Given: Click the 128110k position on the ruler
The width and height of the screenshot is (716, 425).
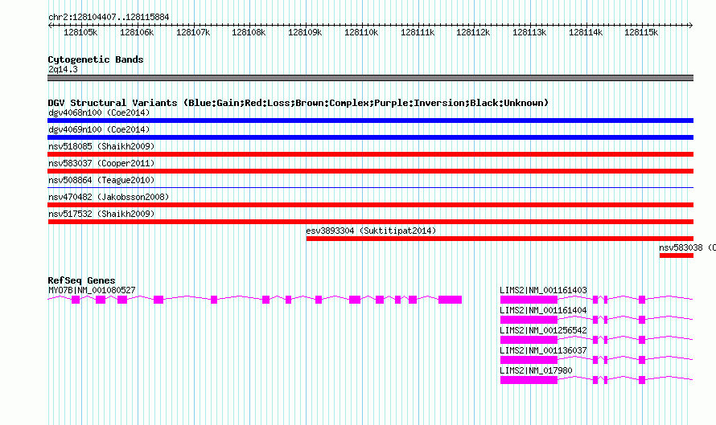Looking at the screenshot, I should click(361, 32).
